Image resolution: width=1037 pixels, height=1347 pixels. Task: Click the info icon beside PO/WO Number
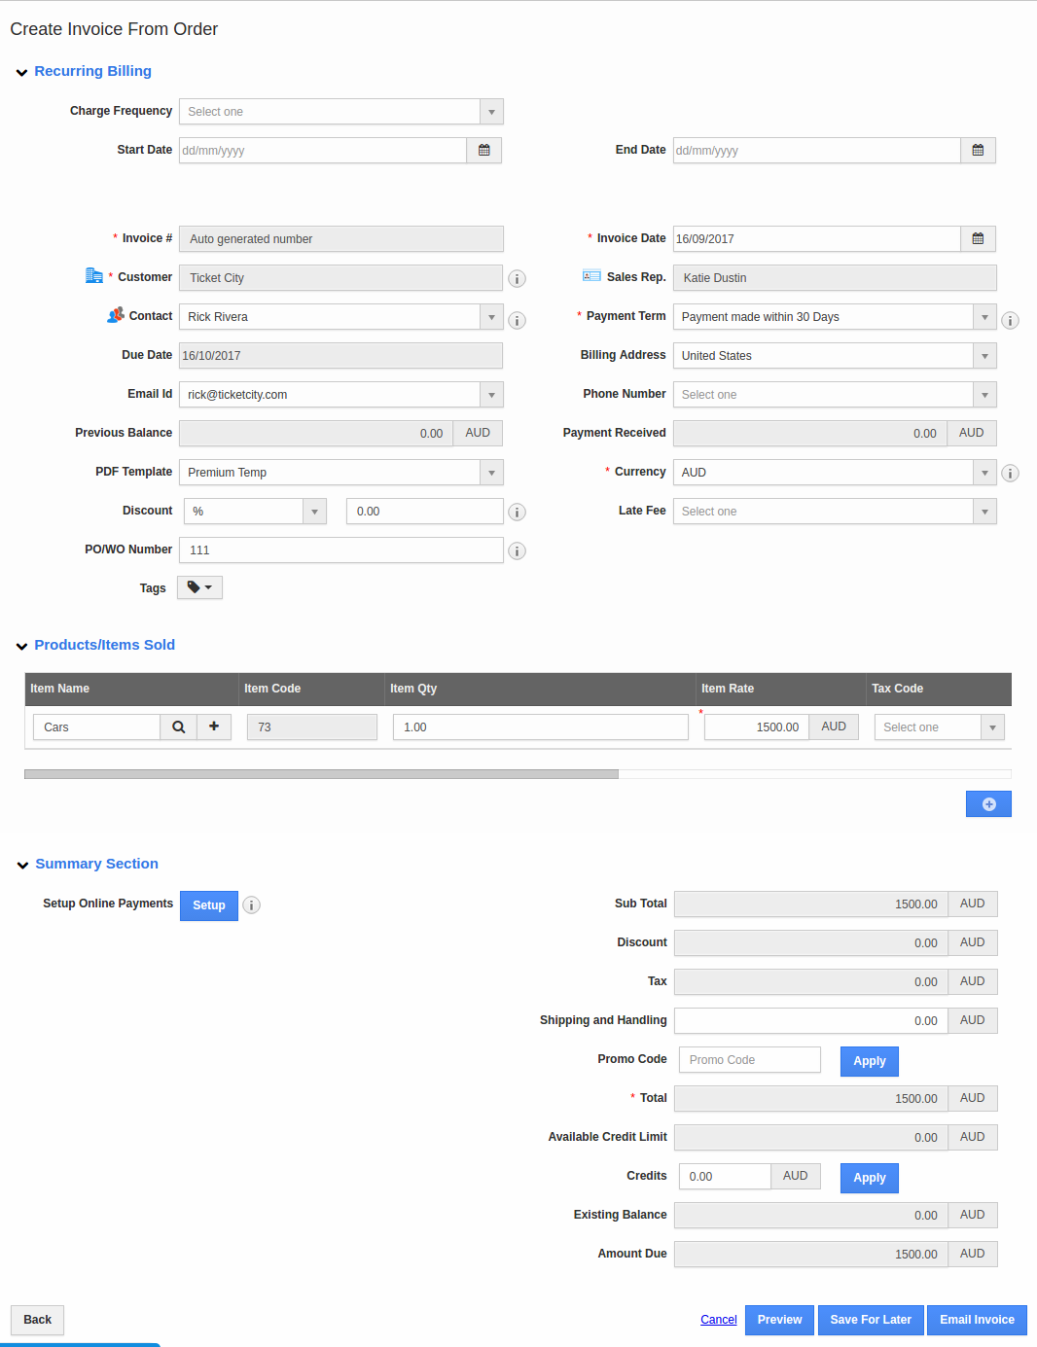518,551
